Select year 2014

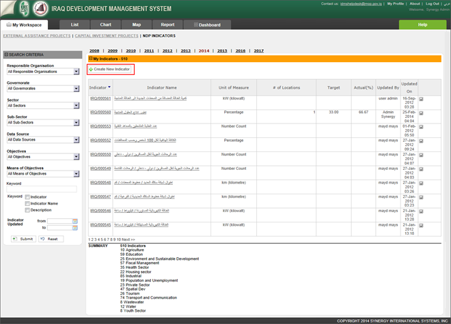pos(204,51)
